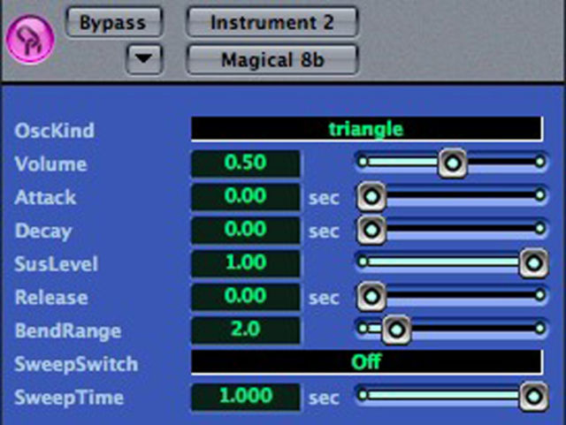
Task: Open the OscKind triangle selector
Action: tap(366, 129)
